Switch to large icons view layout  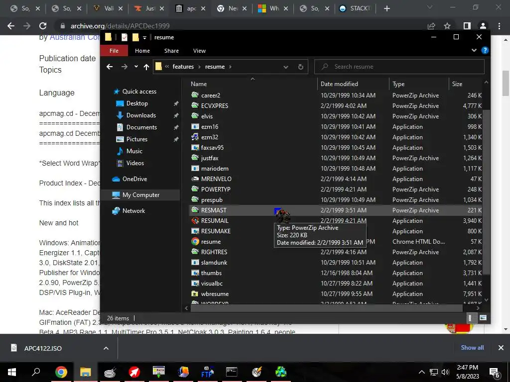point(483,318)
